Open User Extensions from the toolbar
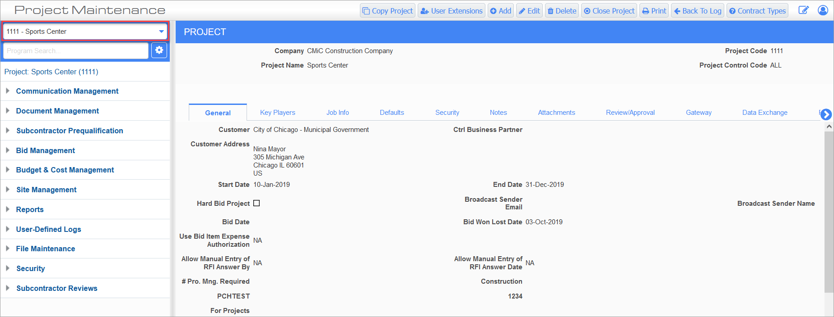 pyautogui.click(x=451, y=11)
